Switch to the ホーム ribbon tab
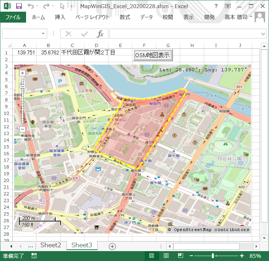Screen dimensions: 269x261 coord(38,17)
